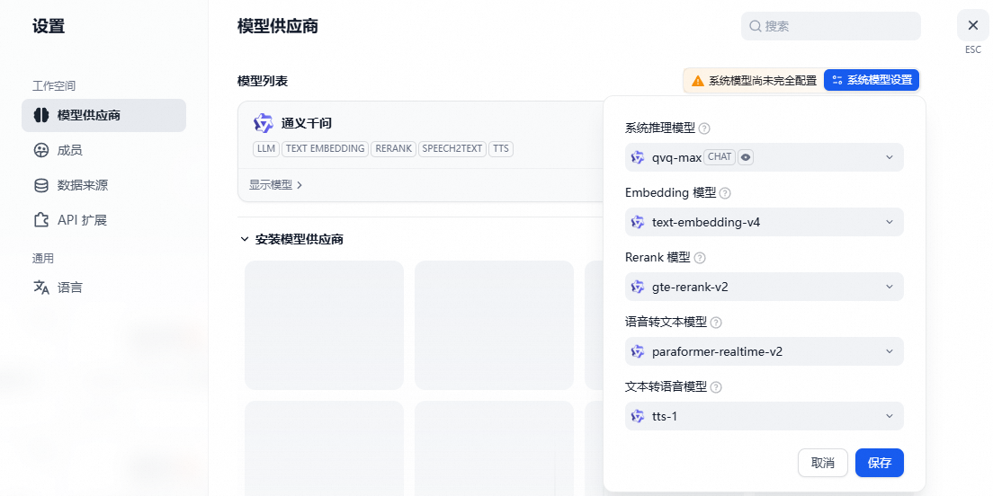Click the 工作空间 section label
This screenshot has width=993, height=496.
(x=54, y=85)
